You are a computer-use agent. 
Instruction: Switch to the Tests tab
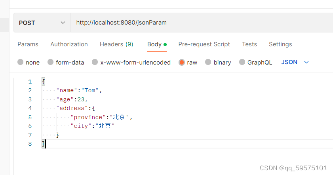tap(249, 44)
